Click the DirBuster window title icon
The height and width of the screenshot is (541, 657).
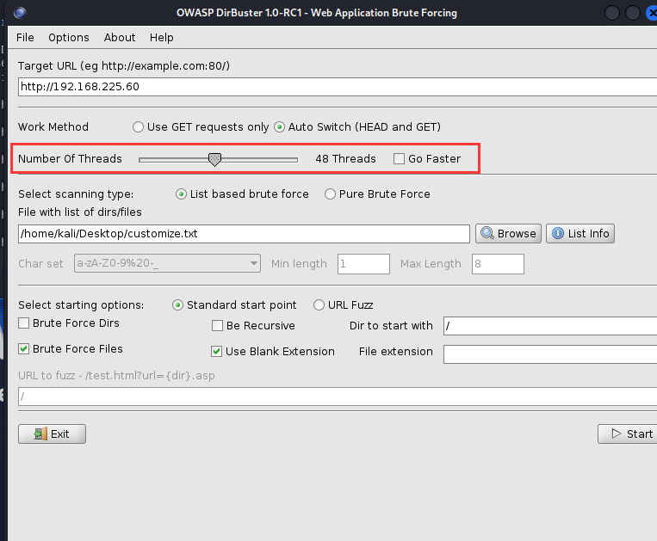pyautogui.click(x=20, y=13)
